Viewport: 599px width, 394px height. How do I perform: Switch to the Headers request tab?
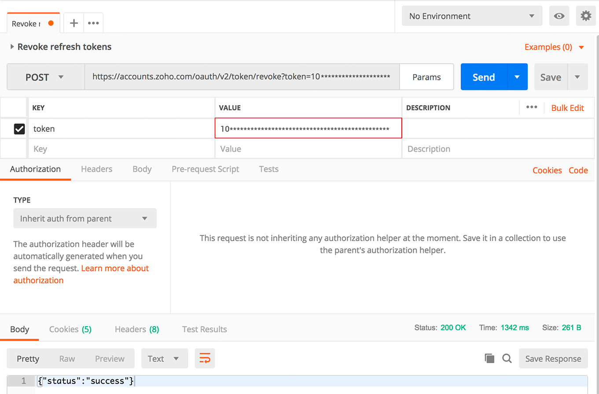(96, 169)
